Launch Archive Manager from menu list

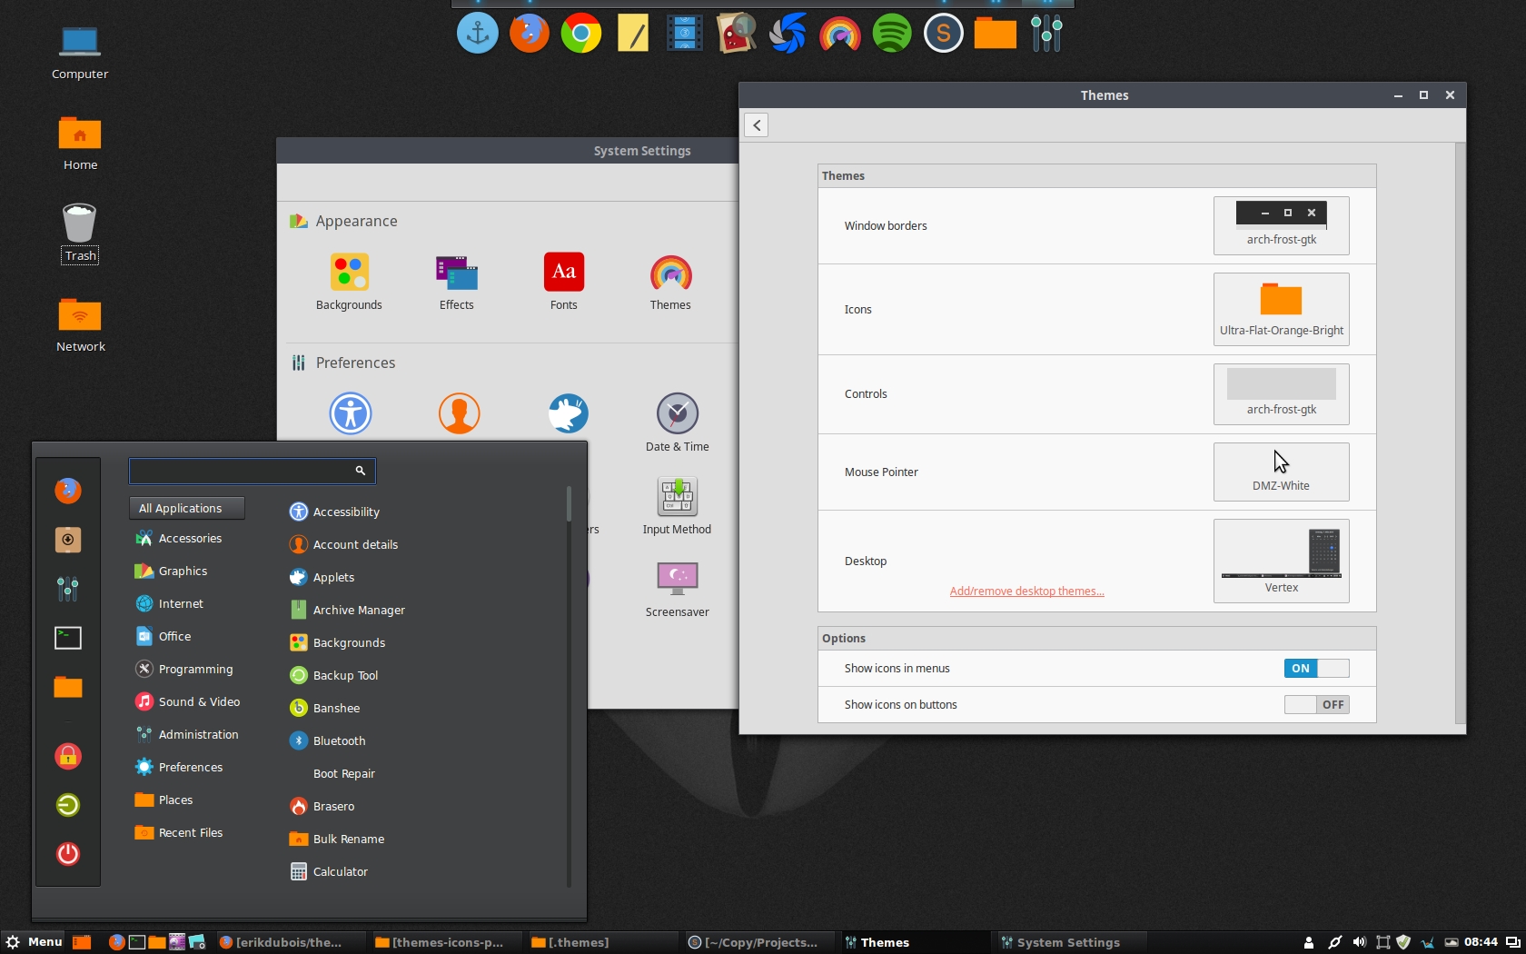(348, 611)
